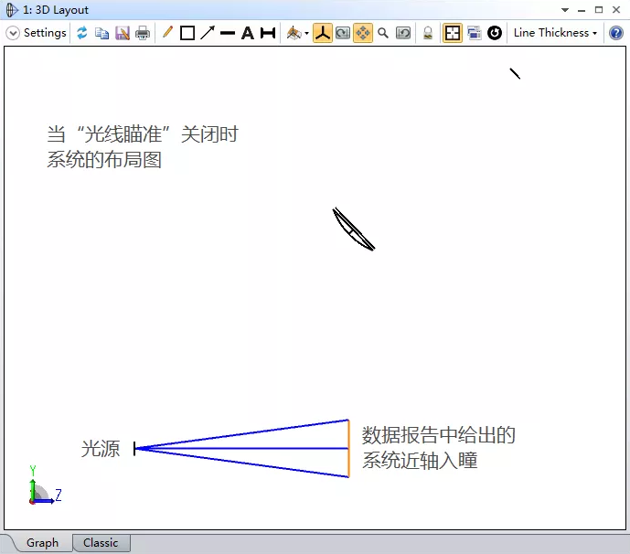Toggle the rotate view mode icon
The image size is (630, 554).
pos(343,33)
